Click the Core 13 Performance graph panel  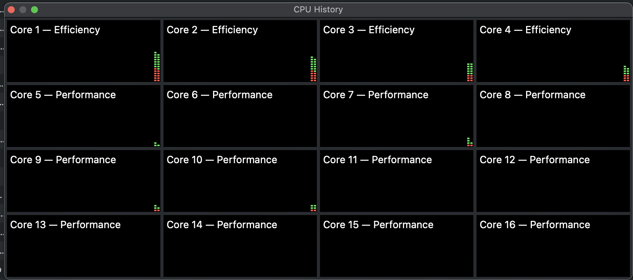83,246
